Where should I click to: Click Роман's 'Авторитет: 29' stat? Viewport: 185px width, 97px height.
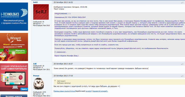click(38, 94)
